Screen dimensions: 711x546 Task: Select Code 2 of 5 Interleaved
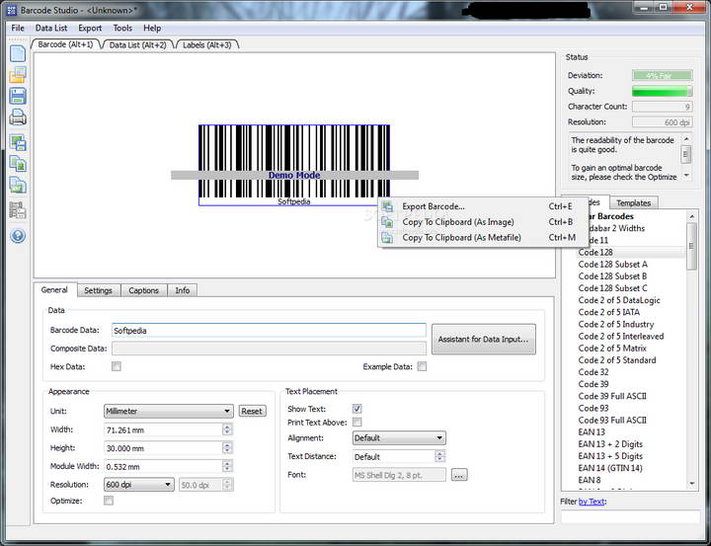point(621,337)
